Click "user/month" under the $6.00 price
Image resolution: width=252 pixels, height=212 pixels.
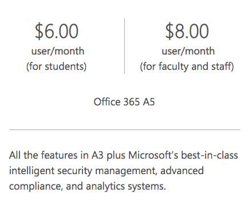coord(58,51)
